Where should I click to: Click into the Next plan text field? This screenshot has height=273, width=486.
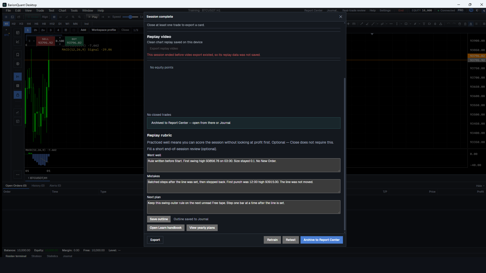tap(244, 207)
